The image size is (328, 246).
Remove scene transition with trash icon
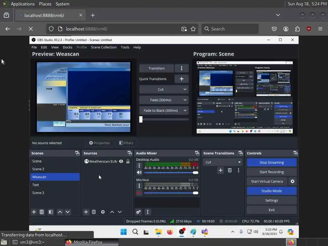[229, 170]
